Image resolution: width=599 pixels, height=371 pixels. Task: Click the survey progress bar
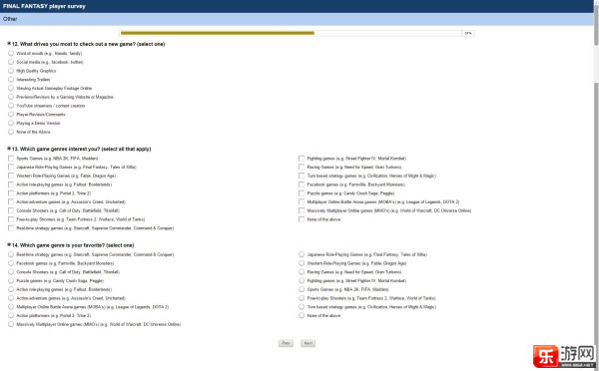coord(297,33)
